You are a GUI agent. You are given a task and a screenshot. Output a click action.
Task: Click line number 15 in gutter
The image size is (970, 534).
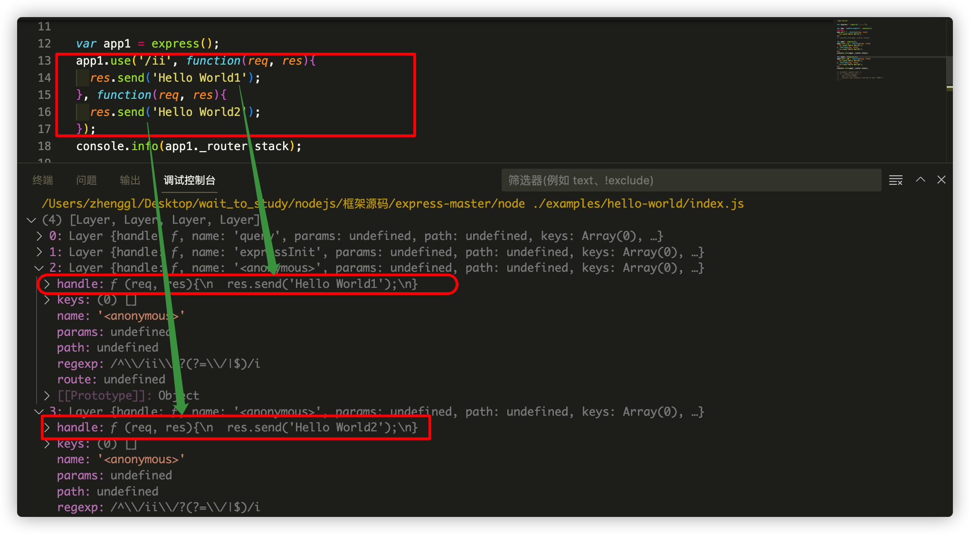click(44, 95)
